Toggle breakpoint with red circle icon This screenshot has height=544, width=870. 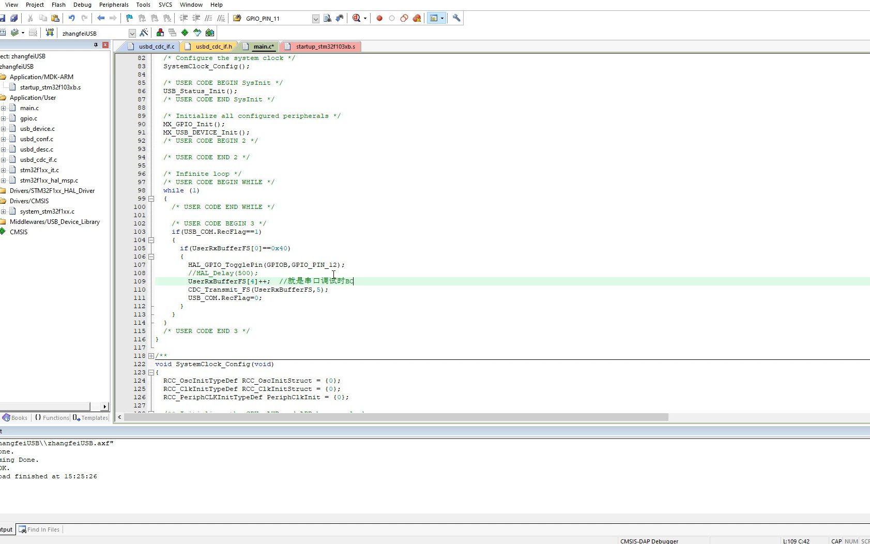(379, 18)
